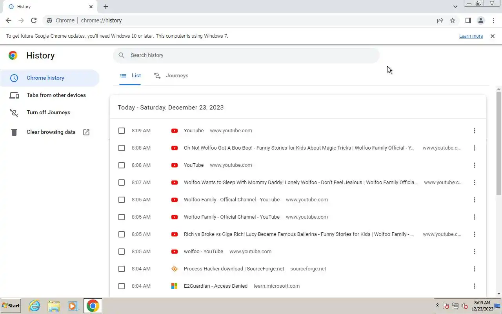502x314 pixels.
Task: Check the E2Guardian - Access Denied entry
Action: tap(122, 286)
